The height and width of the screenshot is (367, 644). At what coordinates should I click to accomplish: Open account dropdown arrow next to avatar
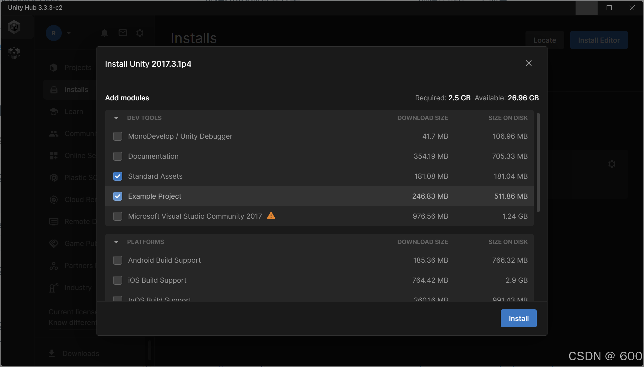click(69, 33)
